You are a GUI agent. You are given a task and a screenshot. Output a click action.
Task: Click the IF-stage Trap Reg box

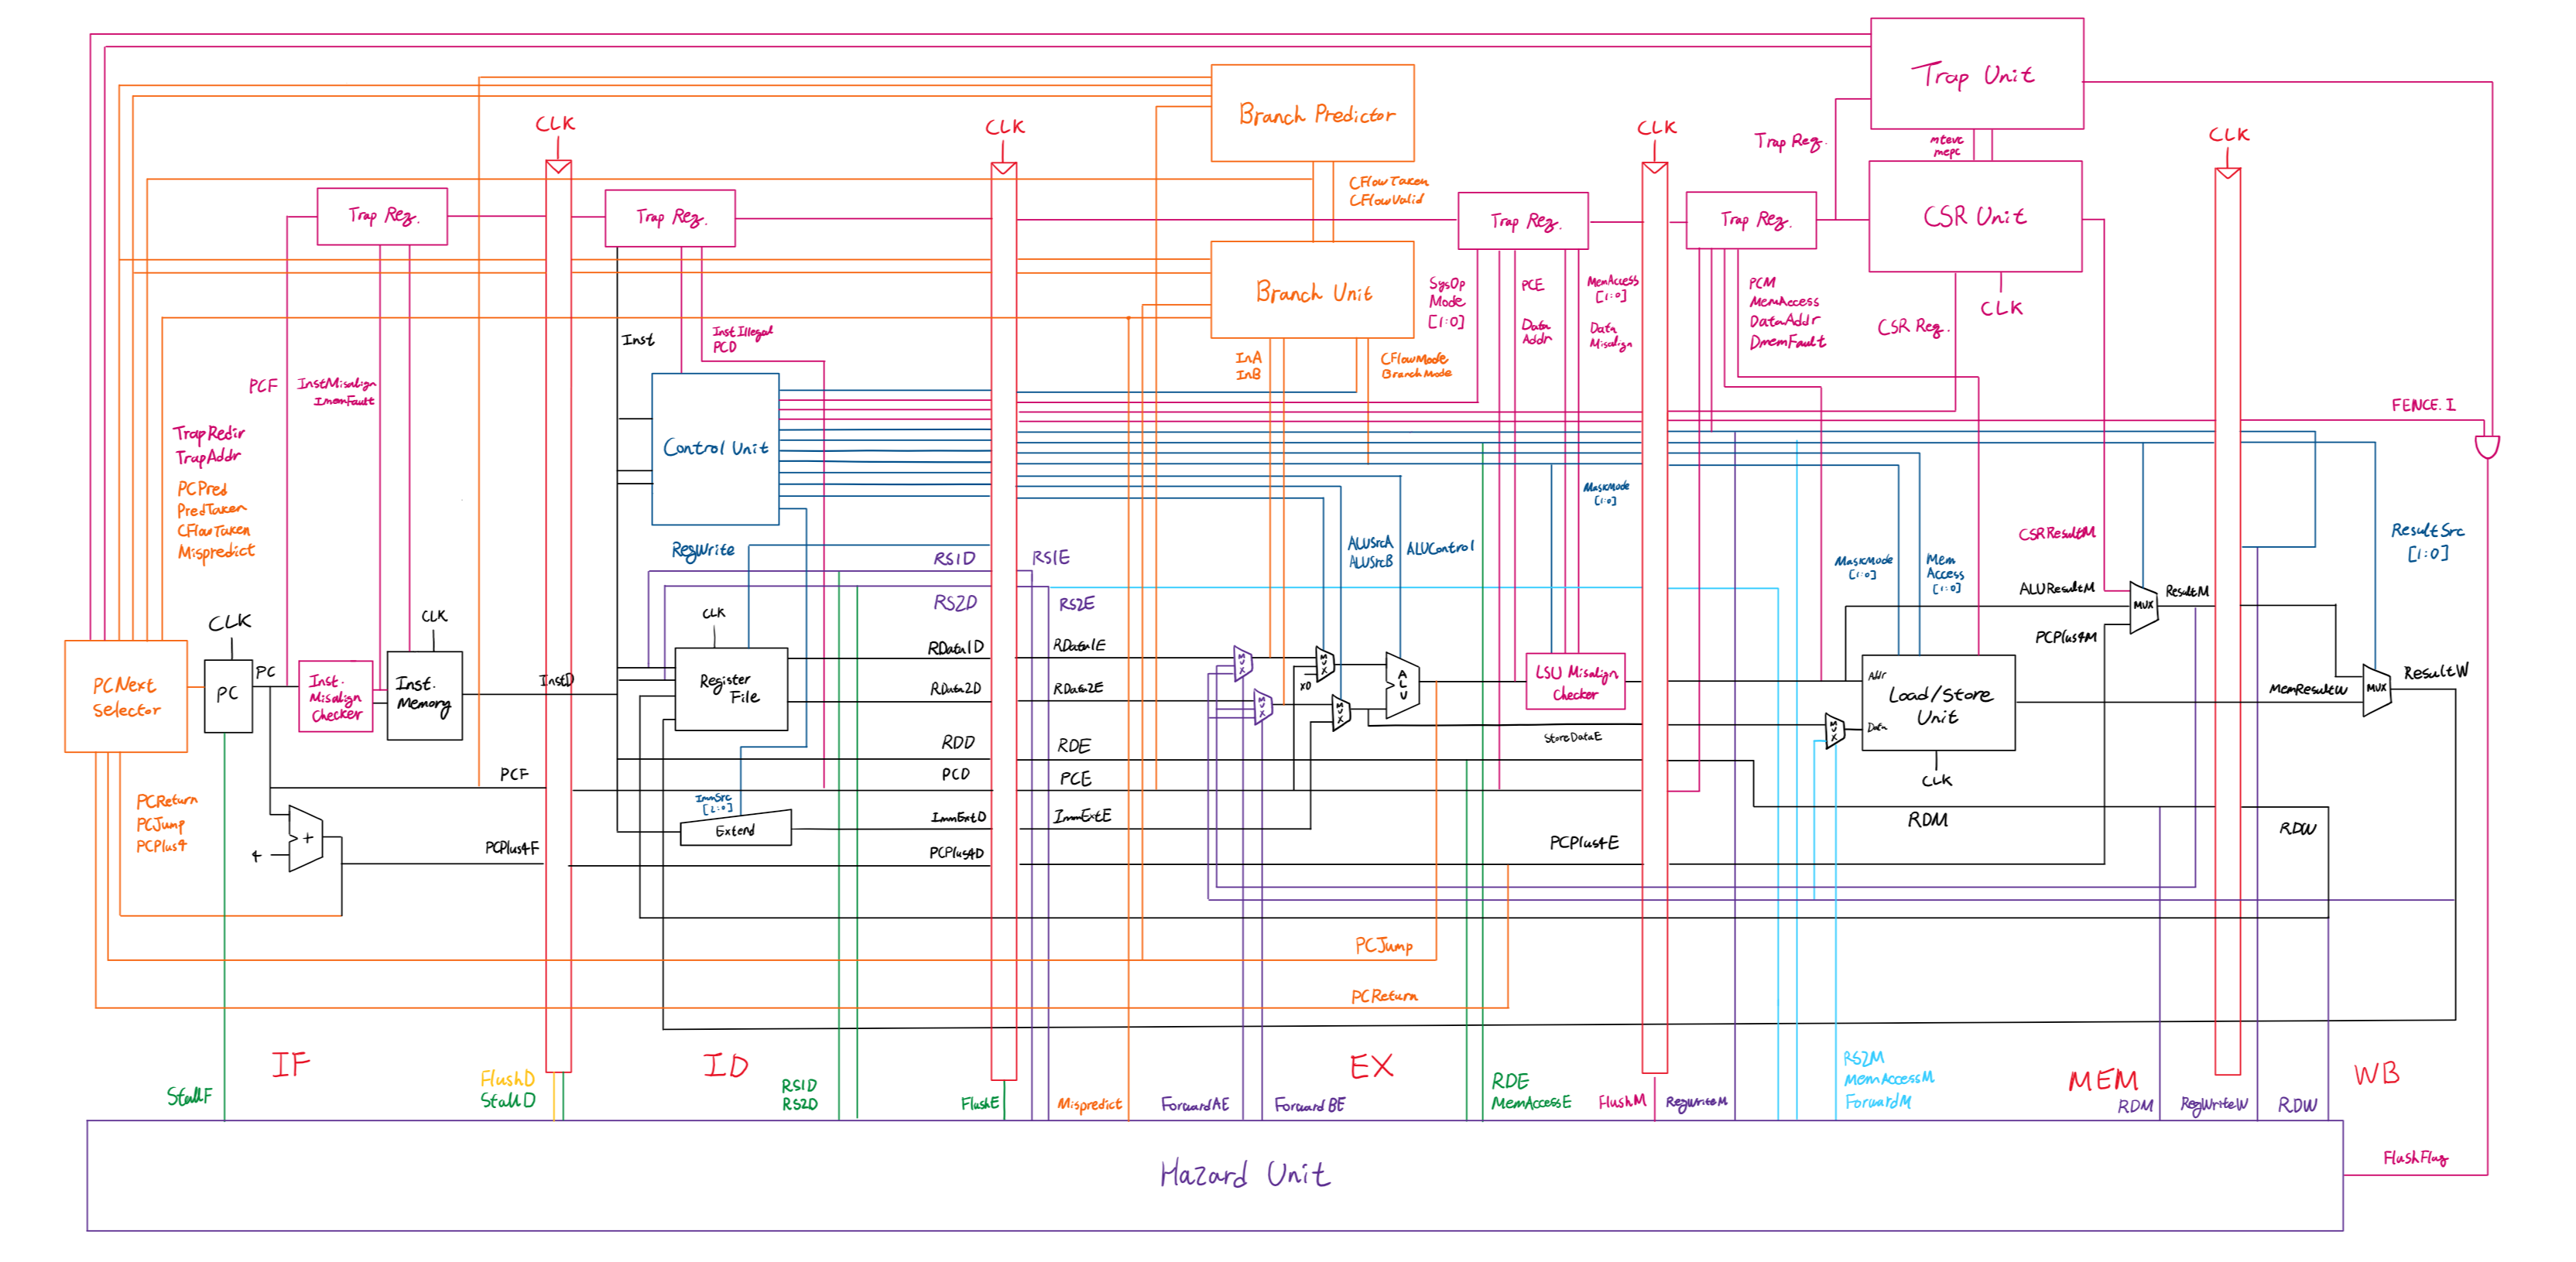click(x=382, y=216)
